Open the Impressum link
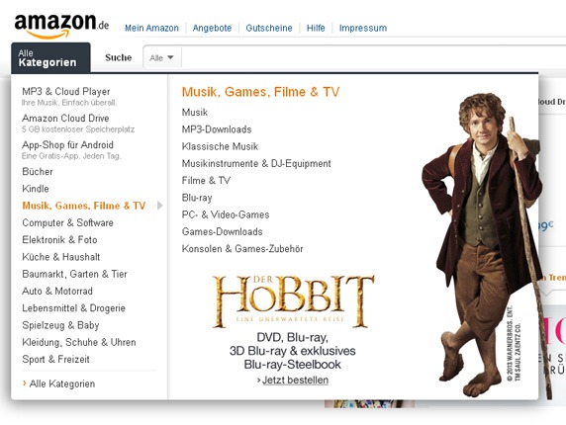566x425 pixels. (363, 28)
